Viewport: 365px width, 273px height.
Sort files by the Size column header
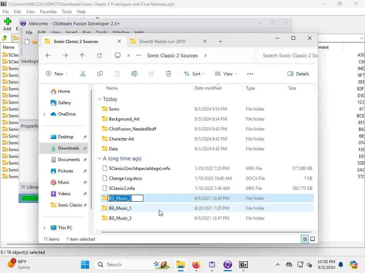292,88
